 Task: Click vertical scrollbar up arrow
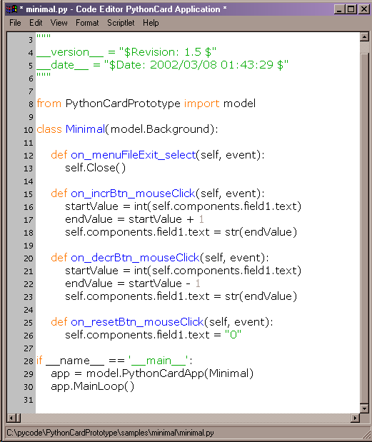coord(364,37)
